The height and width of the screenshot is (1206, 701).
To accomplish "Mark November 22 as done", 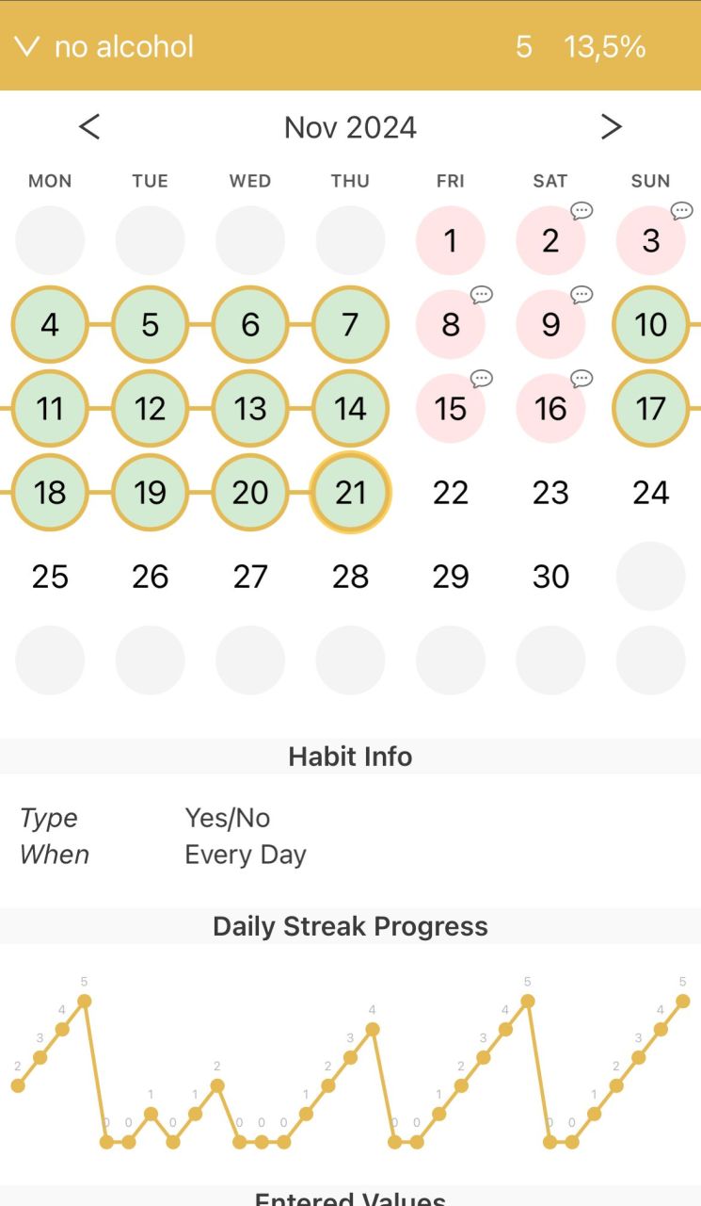I will (451, 492).
